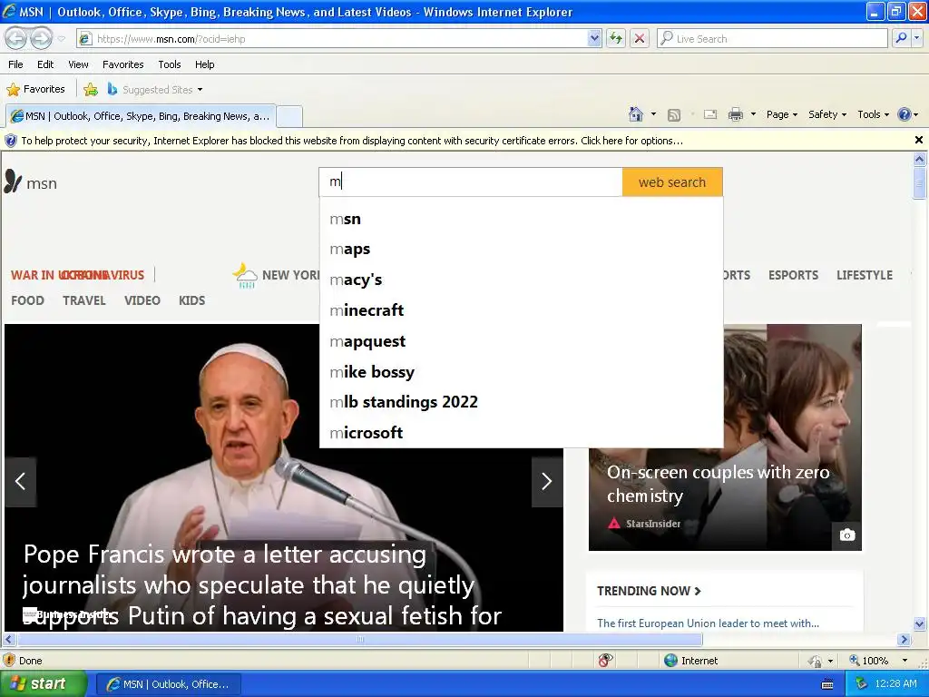
Task: Select the 'macy's' search suggestion
Action: click(x=521, y=280)
